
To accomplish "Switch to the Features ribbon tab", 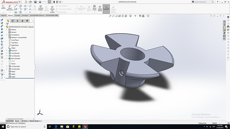I will 3,15.
